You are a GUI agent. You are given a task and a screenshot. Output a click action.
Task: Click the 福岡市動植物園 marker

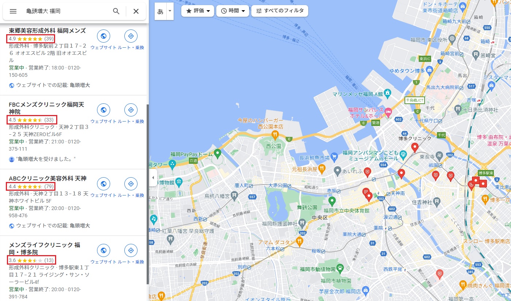(340, 269)
